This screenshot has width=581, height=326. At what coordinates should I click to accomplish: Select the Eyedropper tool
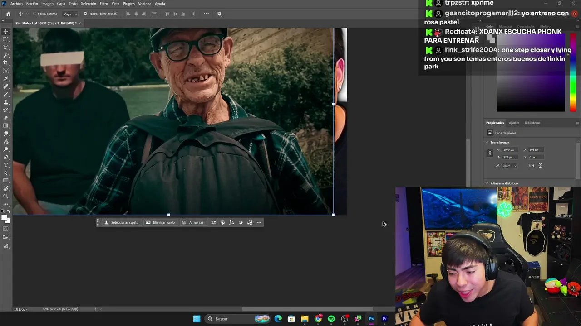[x=6, y=79]
